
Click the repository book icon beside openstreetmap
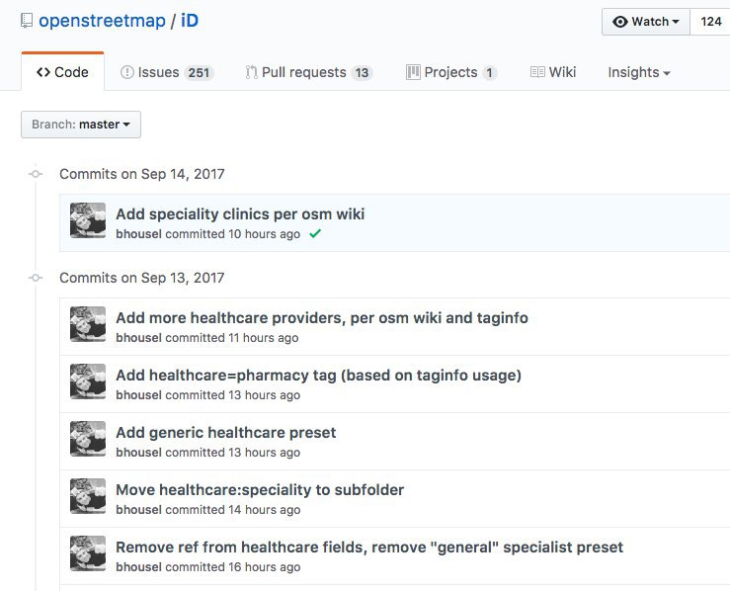(x=27, y=21)
